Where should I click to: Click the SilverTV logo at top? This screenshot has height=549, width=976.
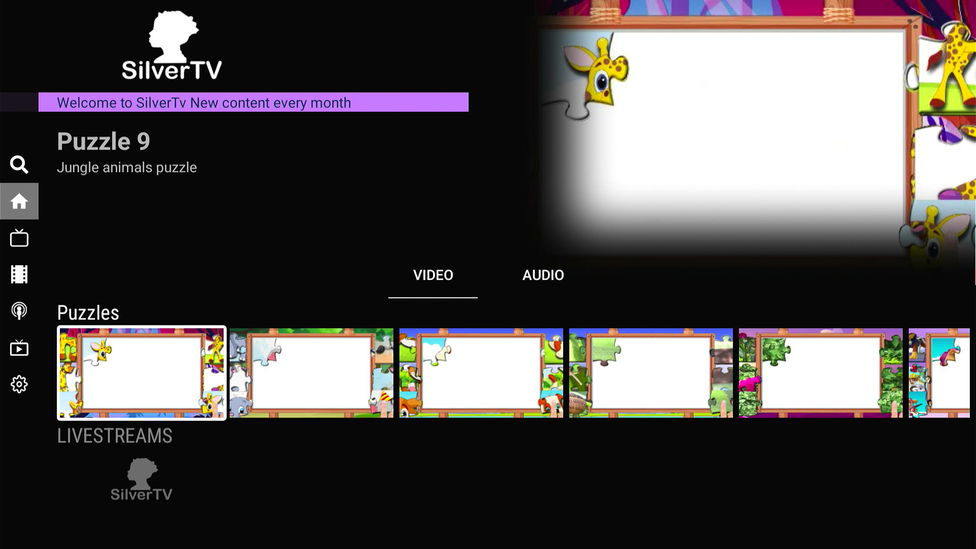pos(172,46)
